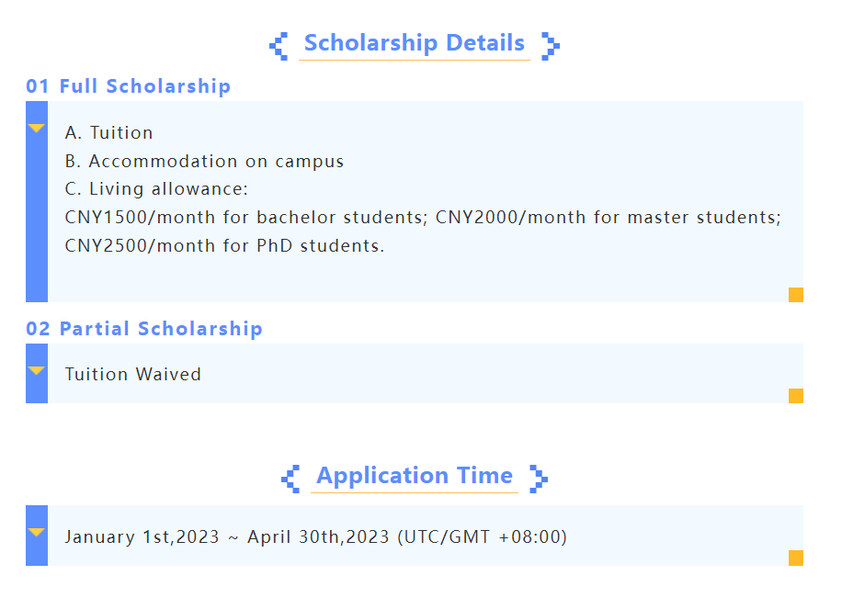Click left bracket icon beside Application Time
This screenshot has width=842, height=598.
click(x=290, y=479)
